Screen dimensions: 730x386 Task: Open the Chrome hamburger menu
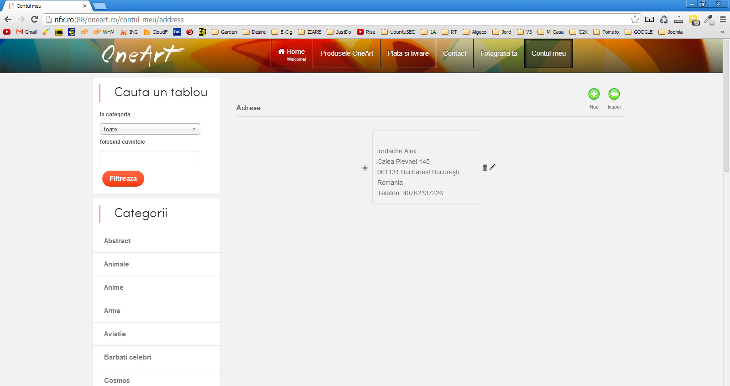tap(723, 19)
